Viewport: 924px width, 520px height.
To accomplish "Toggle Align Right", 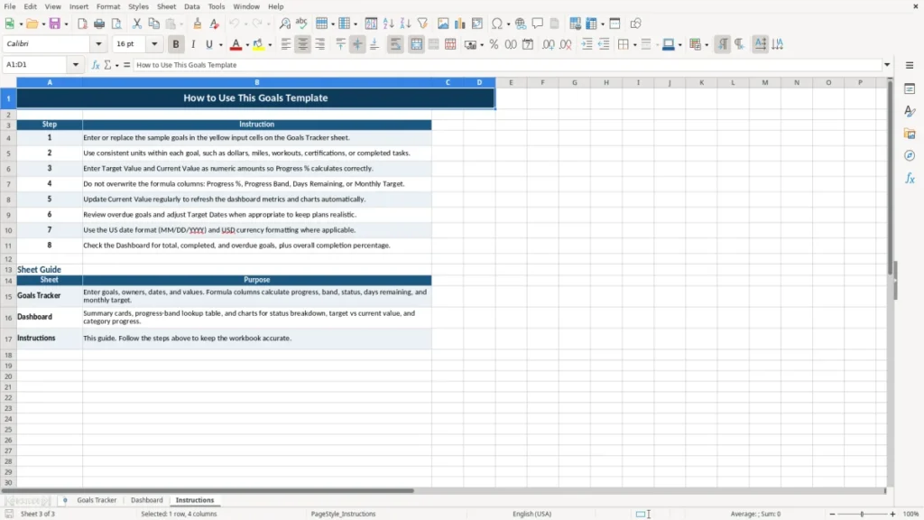I will pos(320,44).
